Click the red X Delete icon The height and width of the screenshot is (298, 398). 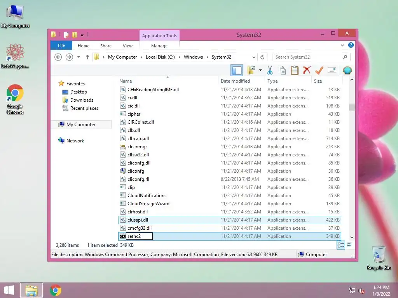(307, 70)
